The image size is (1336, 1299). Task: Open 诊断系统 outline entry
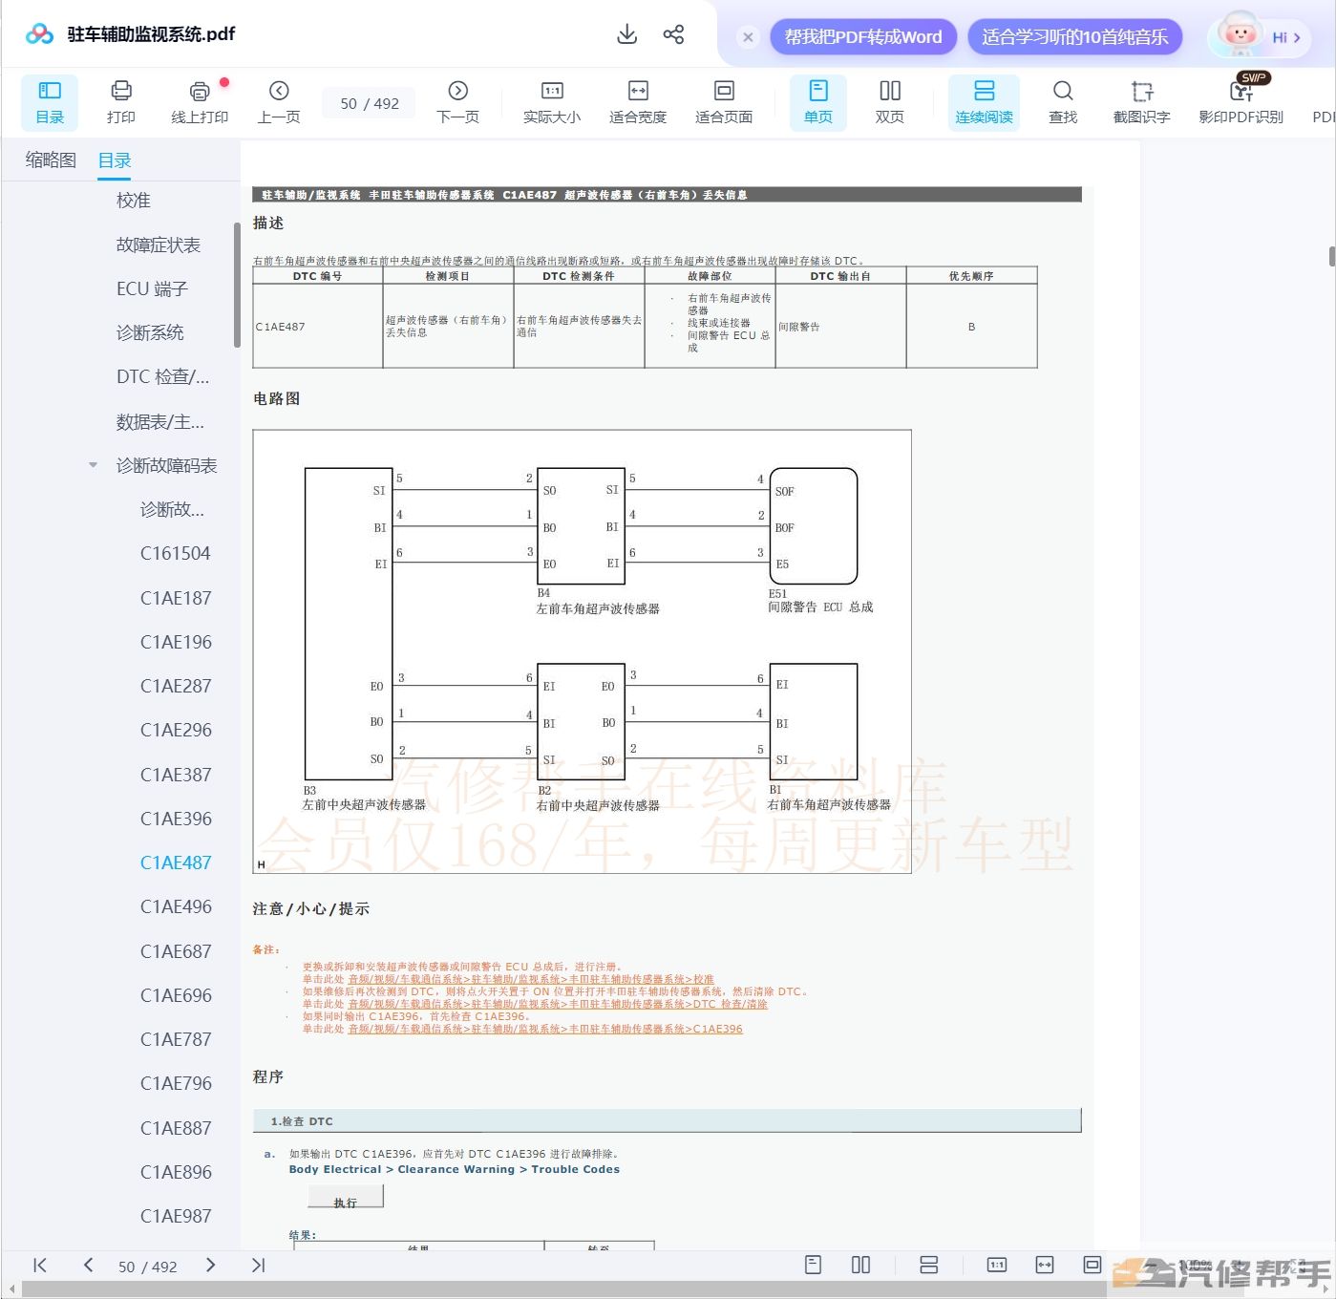[x=150, y=332]
